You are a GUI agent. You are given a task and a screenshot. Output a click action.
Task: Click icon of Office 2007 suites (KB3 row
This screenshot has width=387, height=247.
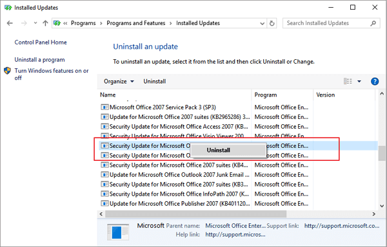104,184
